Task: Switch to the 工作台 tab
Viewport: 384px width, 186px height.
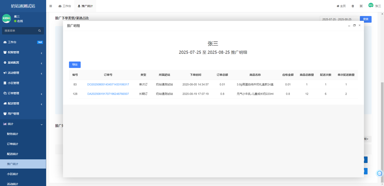Action: coord(65,6)
